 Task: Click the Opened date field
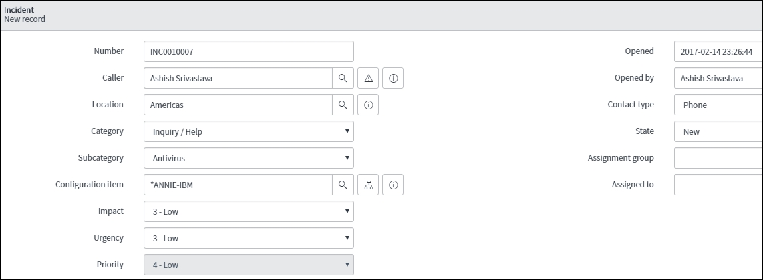[x=718, y=51]
